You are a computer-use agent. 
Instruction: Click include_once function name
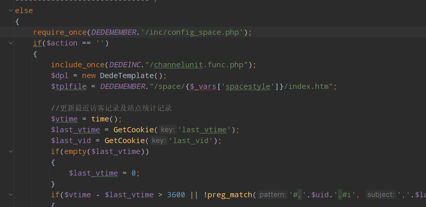78,65
